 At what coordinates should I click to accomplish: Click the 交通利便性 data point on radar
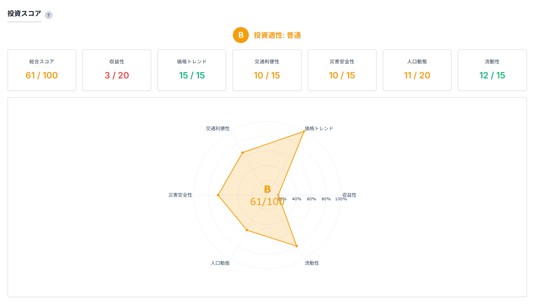[242, 152]
